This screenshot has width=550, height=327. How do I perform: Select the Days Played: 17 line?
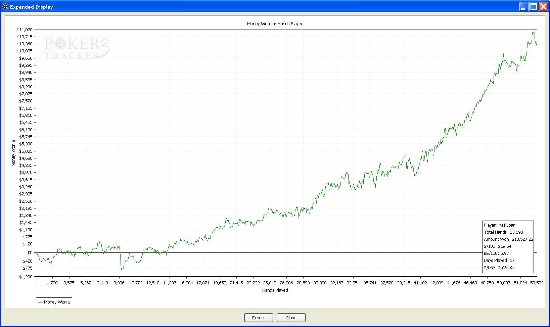tap(499, 261)
